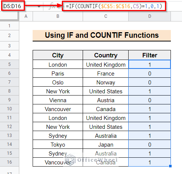Viewport: 182px width, 174px height.
Task: Select column B header
Action: (x=58, y=16)
